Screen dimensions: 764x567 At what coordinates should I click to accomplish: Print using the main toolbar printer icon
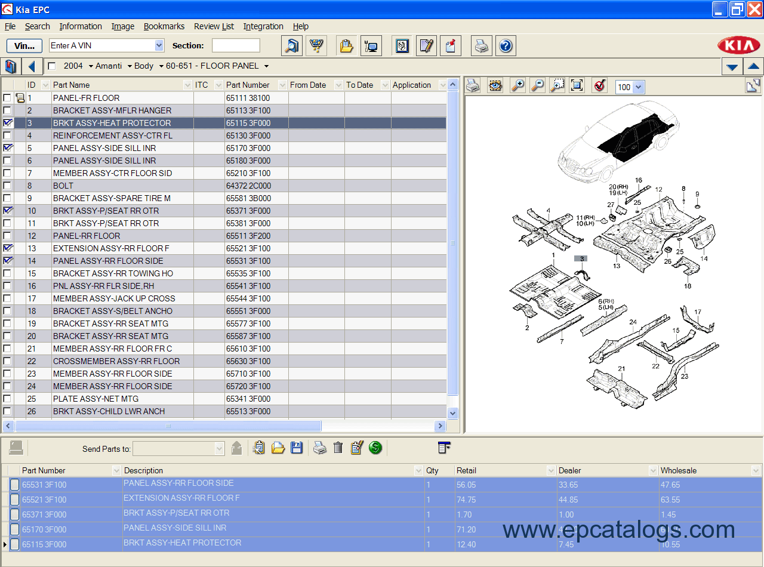click(482, 46)
